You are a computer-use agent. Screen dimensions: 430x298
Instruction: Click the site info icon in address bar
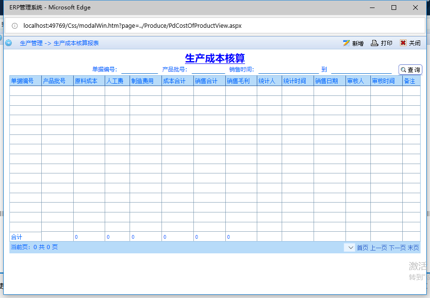click(x=15, y=26)
